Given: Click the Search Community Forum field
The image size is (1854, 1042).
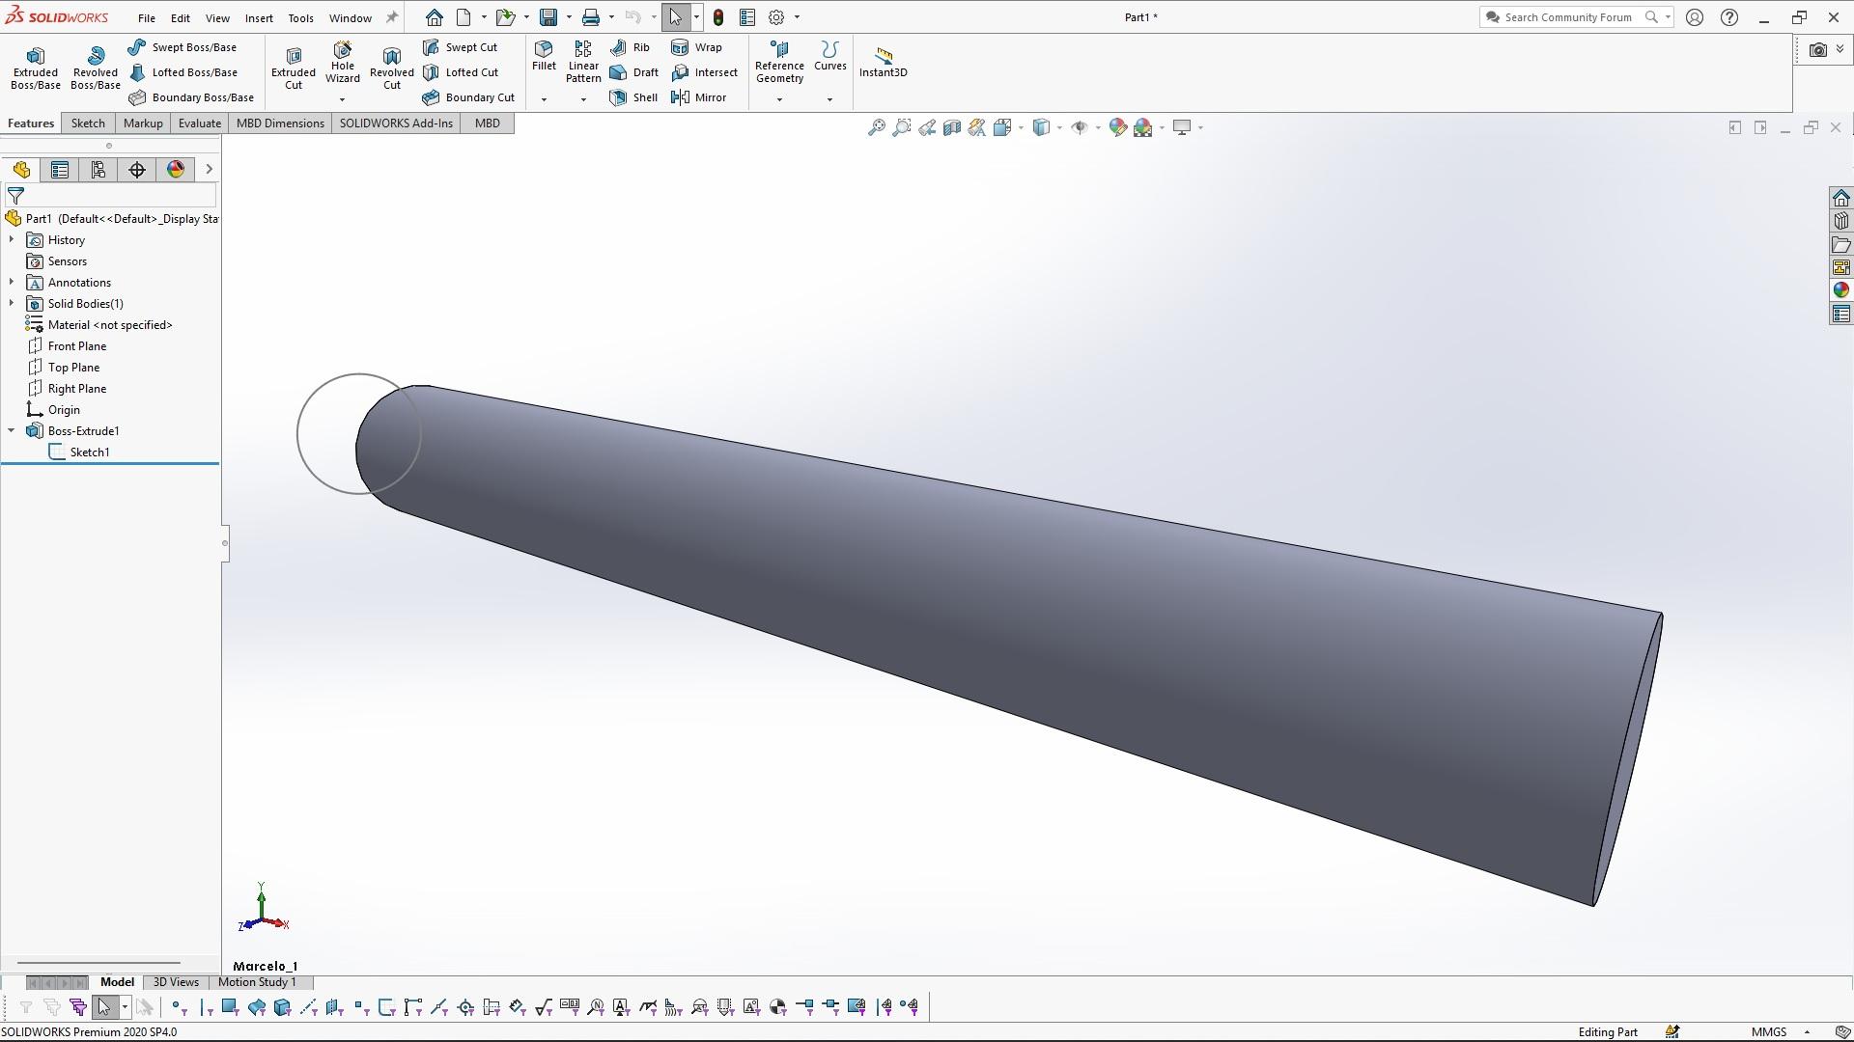Looking at the screenshot, I should [1569, 17].
